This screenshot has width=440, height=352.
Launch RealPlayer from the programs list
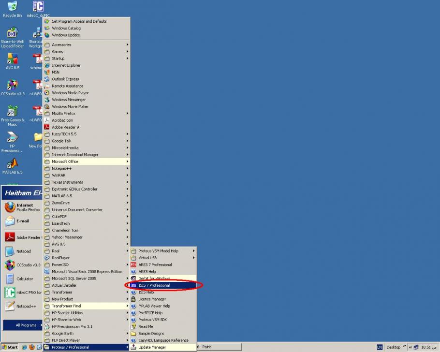pyautogui.click(x=87, y=258)
